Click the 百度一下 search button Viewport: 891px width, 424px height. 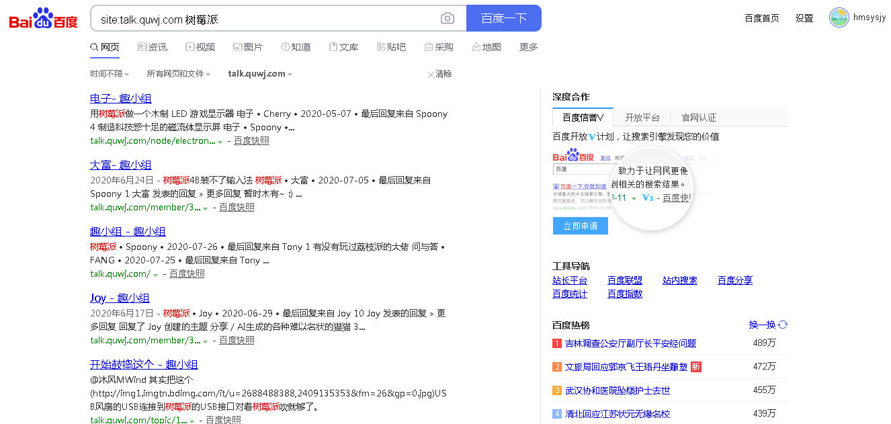504,19
